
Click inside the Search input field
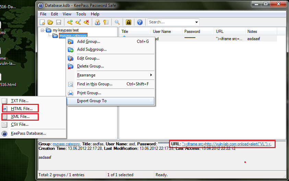point(171,22)
